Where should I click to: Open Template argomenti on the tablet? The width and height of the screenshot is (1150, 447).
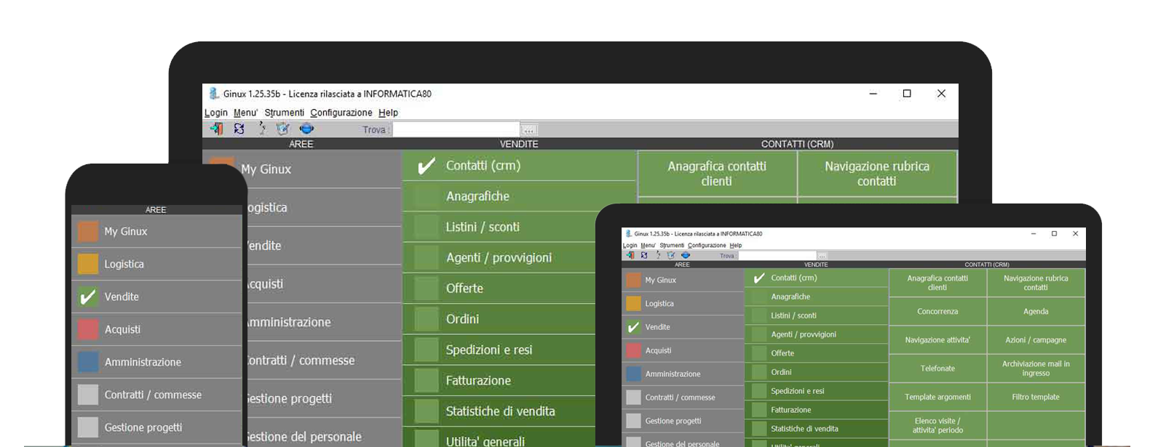(x=937, y=397)
